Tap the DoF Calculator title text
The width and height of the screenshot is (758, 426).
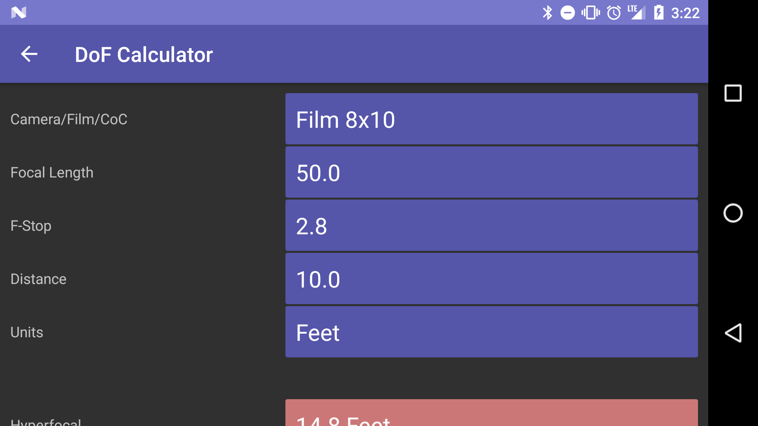(x=144, y=54)
